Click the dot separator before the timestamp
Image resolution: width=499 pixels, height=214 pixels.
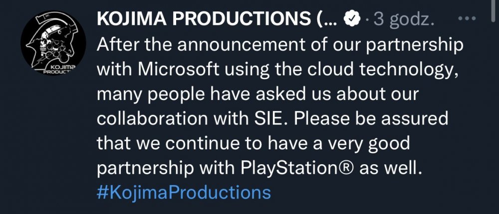point(368,20)
